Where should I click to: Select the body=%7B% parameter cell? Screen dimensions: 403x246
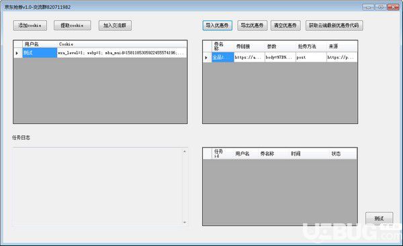coord(280,57)
